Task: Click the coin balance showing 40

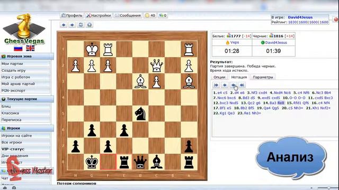Action: click(x=150, y=15)
